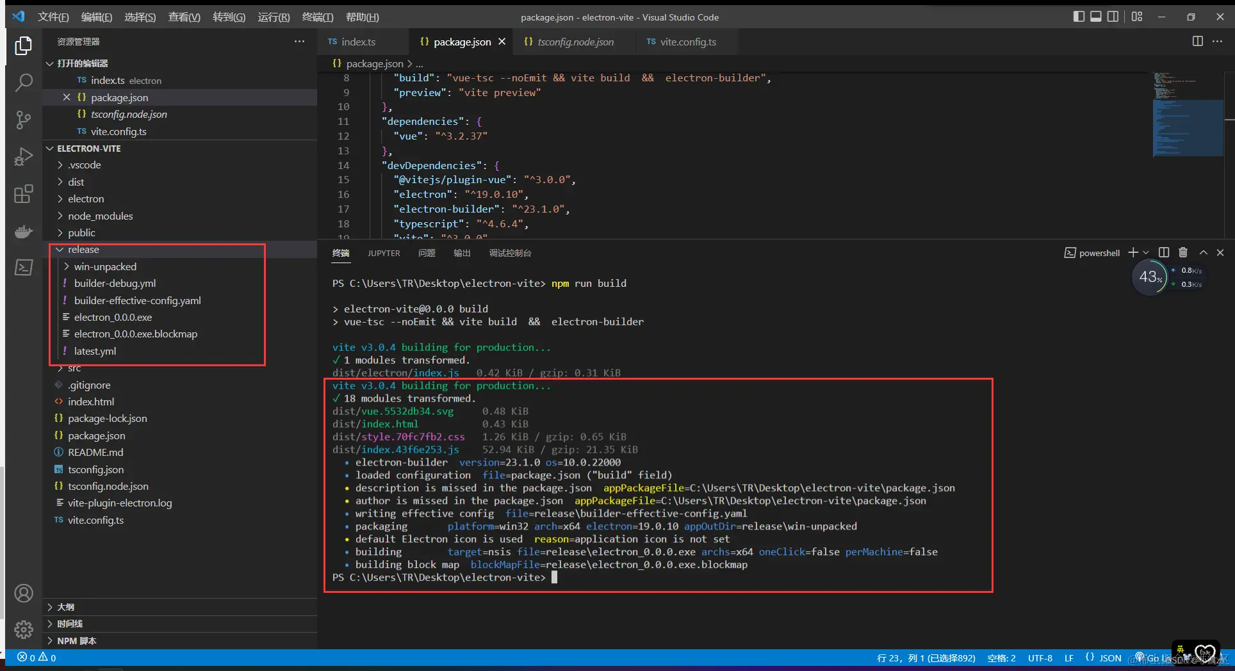Open Run and Debug view
Viewport: 1235px width, 671px height.
(x=24, y=157)
